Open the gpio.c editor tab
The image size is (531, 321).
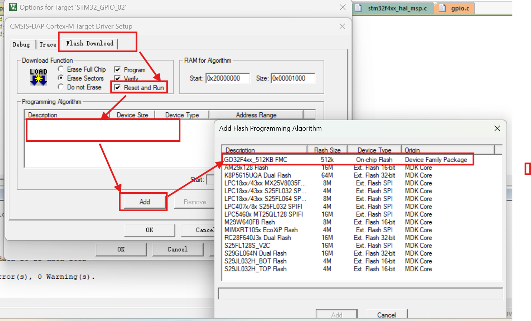454,8
